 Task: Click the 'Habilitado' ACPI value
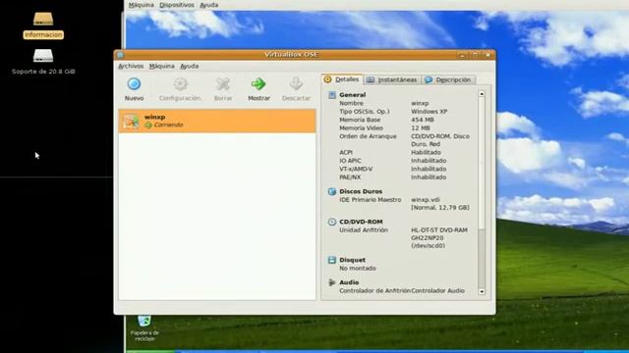coord(426,153)
